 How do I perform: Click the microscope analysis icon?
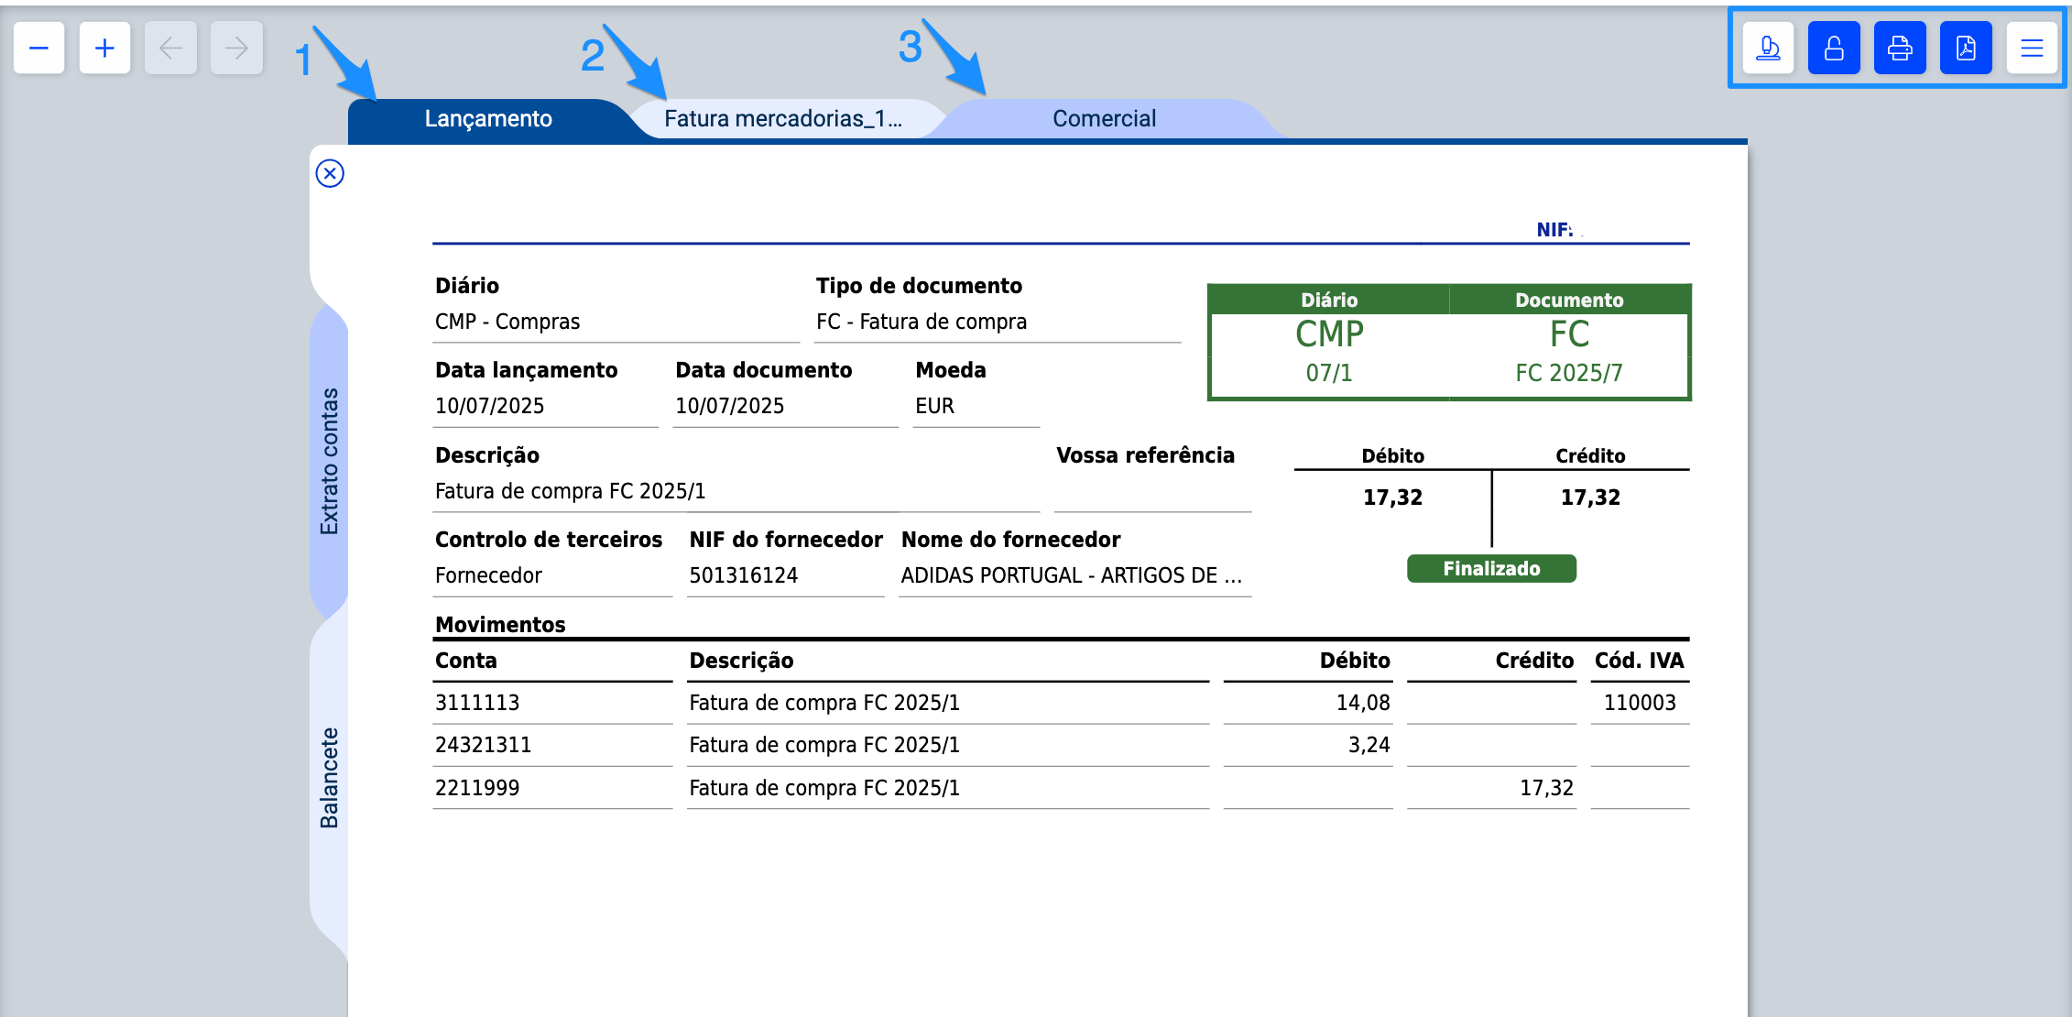pos(1768,48)
